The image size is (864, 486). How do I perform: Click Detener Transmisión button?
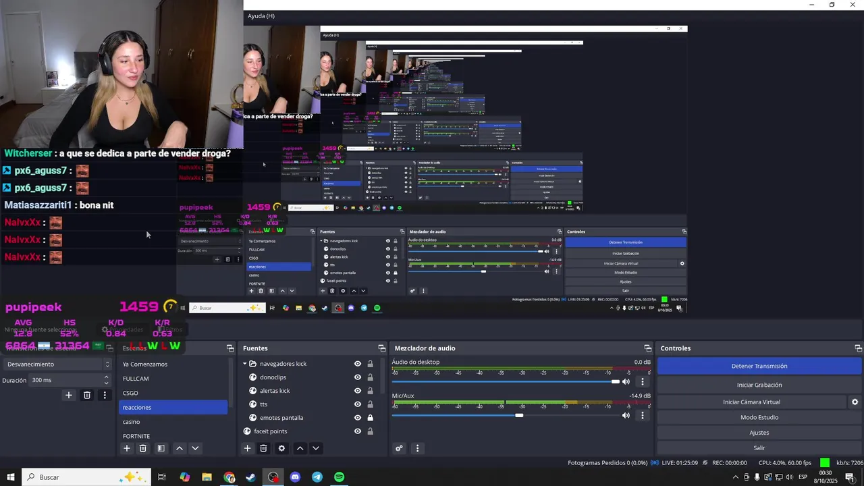point(759,366)
